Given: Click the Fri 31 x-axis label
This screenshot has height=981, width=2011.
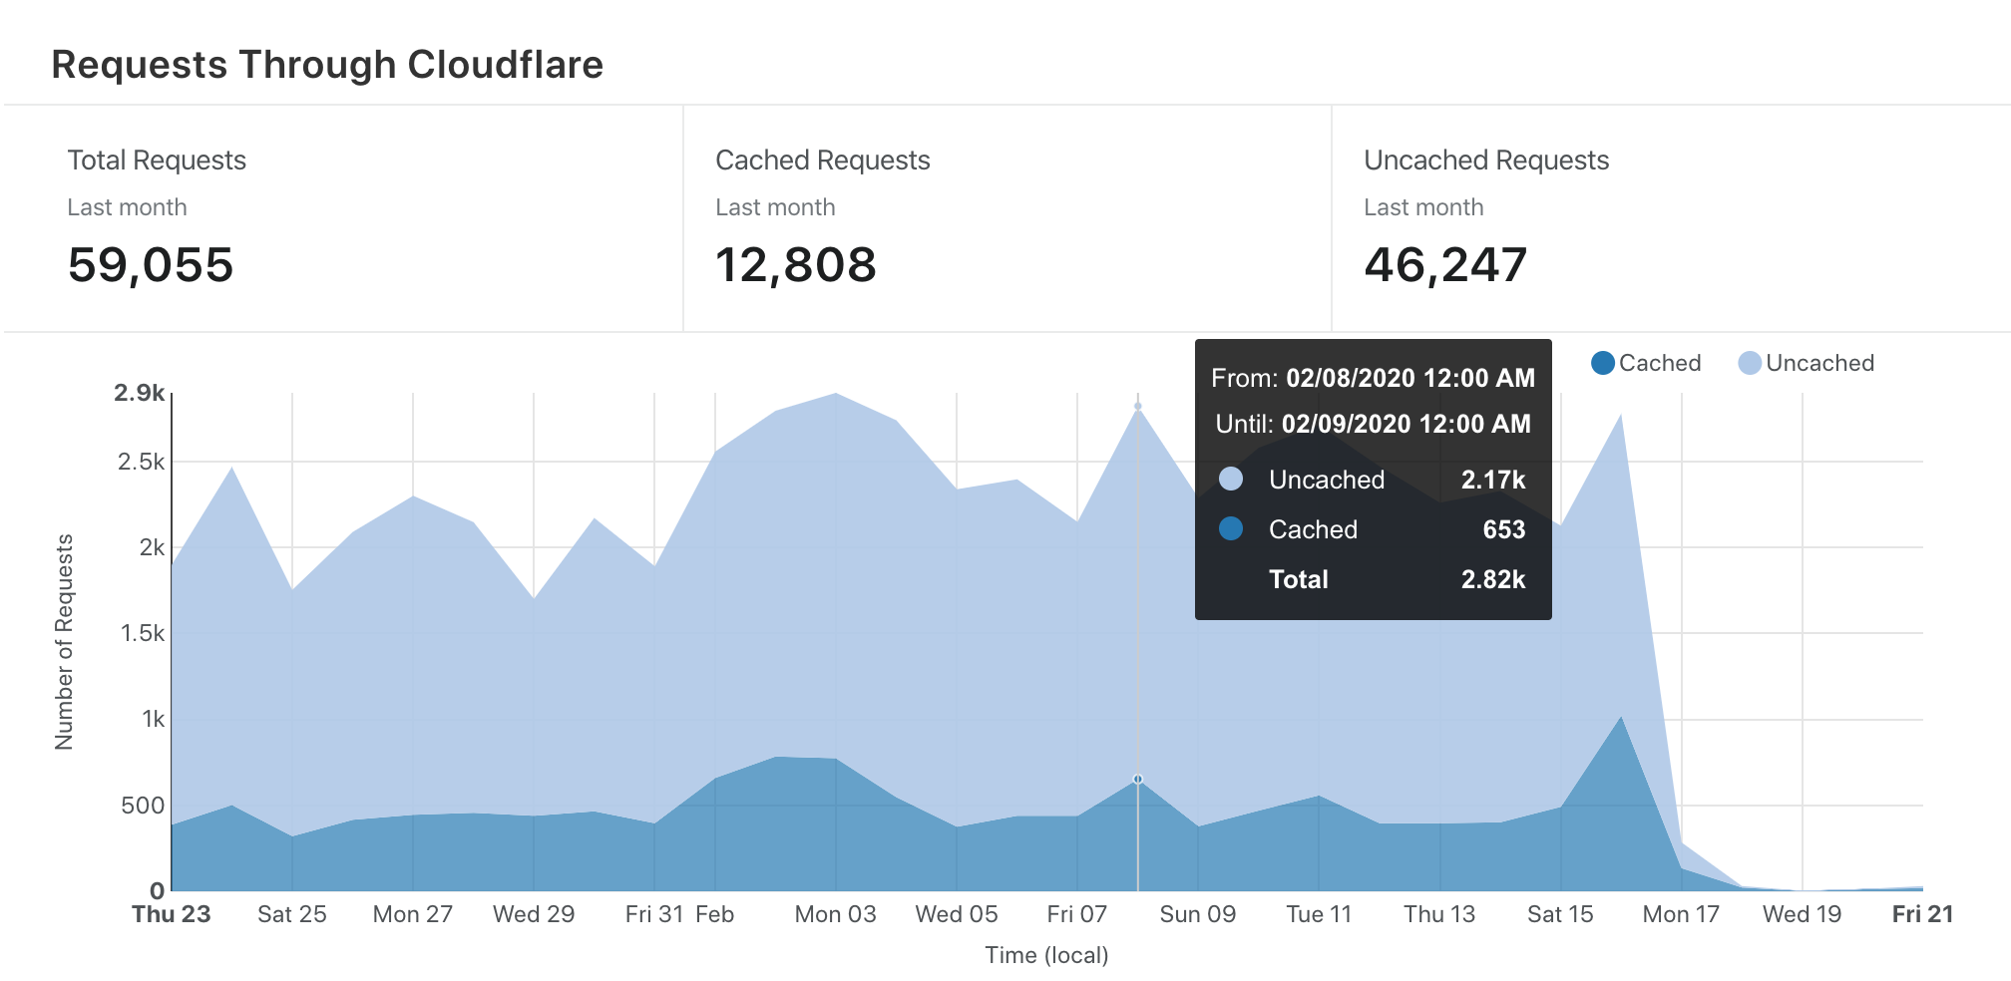Looking at the screenshot, I should [654, 914].
